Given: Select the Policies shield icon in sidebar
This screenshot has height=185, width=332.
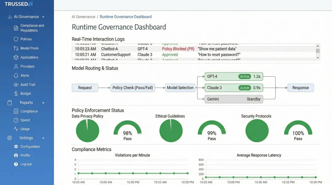Looking at the screenshot, I should 15,39.
